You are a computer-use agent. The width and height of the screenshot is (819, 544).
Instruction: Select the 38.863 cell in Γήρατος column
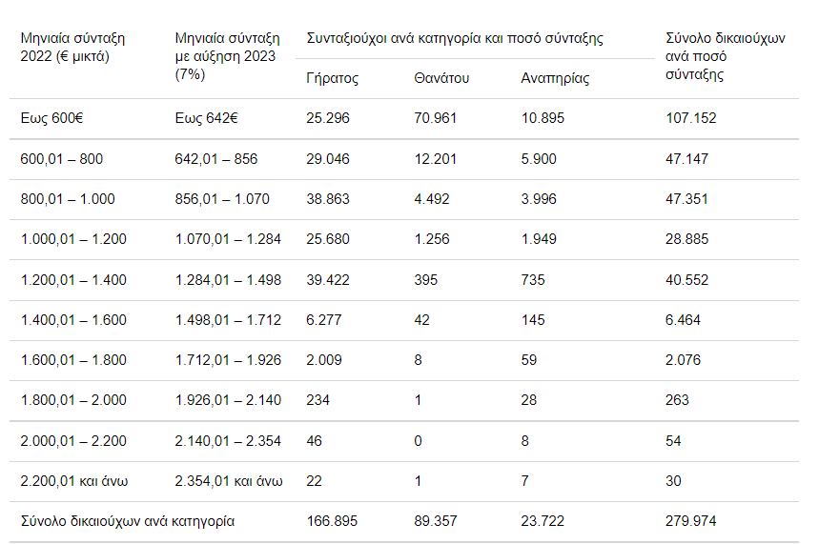coord(329,199)
